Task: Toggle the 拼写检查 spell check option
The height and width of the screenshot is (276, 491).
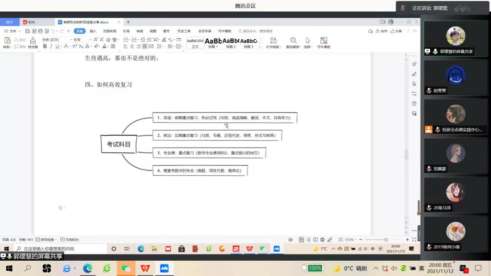Action: (x=47, y=240)
